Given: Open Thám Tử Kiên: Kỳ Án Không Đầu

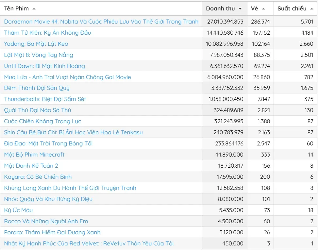Looking at the screenshot, I should point(47,33).
